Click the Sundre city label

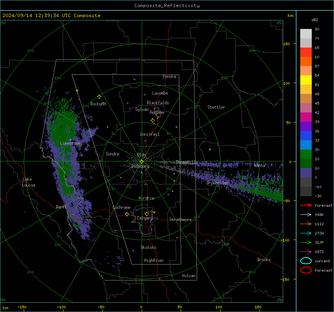[112, 154]
